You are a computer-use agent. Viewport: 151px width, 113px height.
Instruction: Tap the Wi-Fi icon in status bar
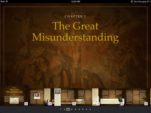click(x=7, y=2)
